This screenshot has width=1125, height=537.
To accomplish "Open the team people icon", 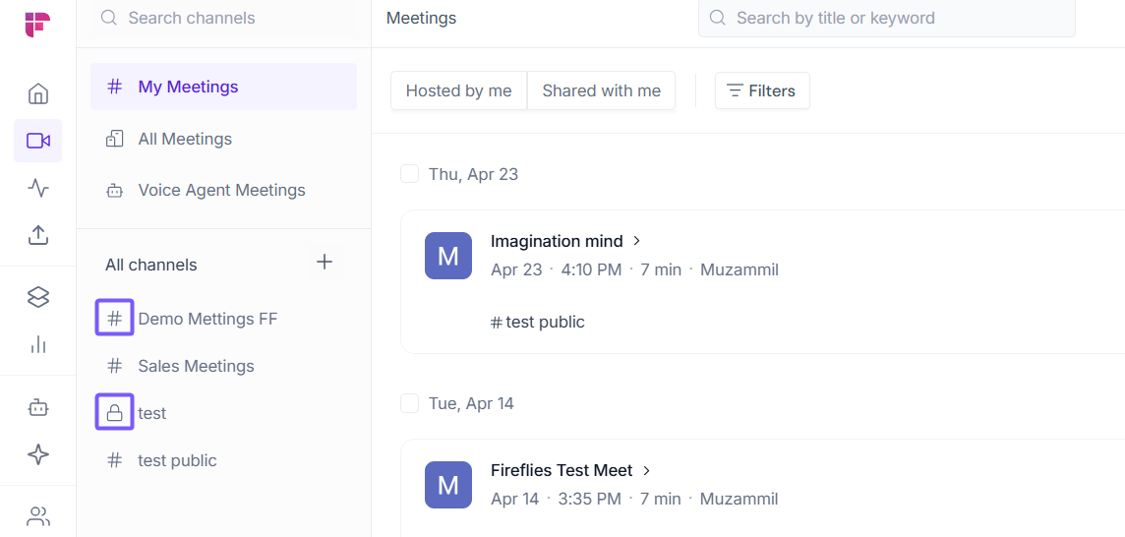I will point(38,516).
